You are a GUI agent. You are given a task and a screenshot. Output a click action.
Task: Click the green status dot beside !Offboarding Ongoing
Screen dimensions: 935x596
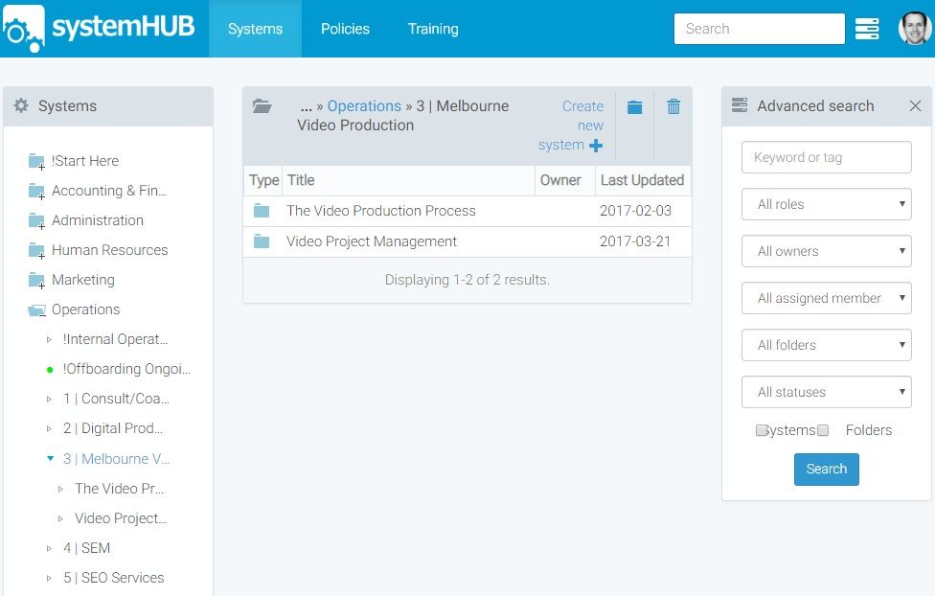point(50,368)
